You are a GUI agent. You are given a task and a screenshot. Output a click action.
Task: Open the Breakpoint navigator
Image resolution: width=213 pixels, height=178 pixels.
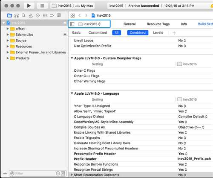(x=52, y=15)
